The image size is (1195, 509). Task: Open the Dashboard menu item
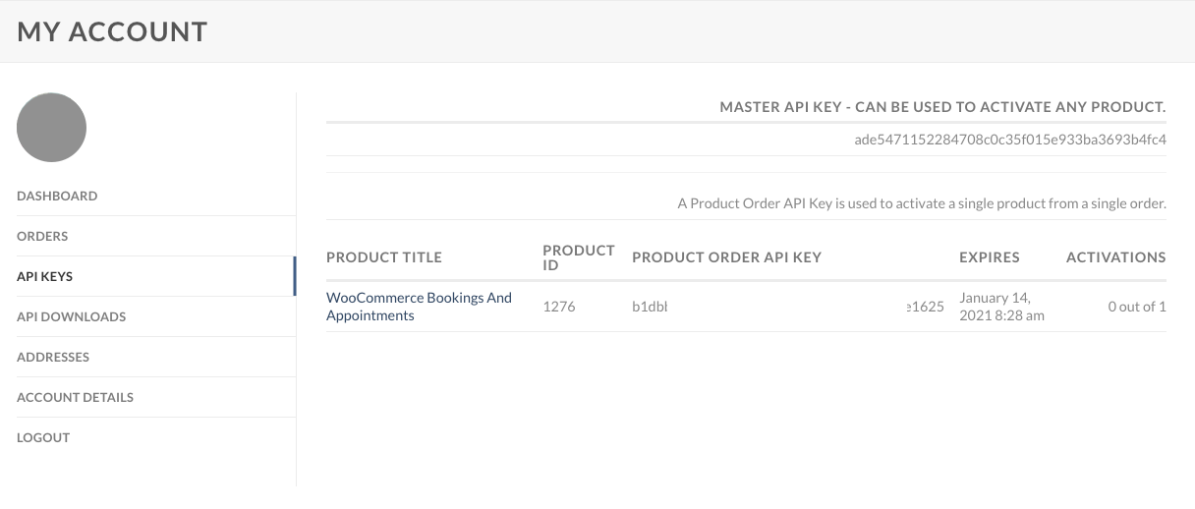(57, 196)
